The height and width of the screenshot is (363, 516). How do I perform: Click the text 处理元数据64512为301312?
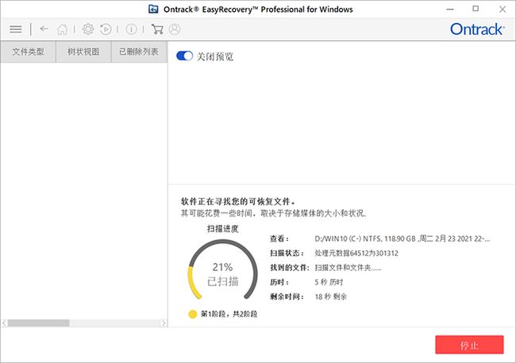point(356,254)
